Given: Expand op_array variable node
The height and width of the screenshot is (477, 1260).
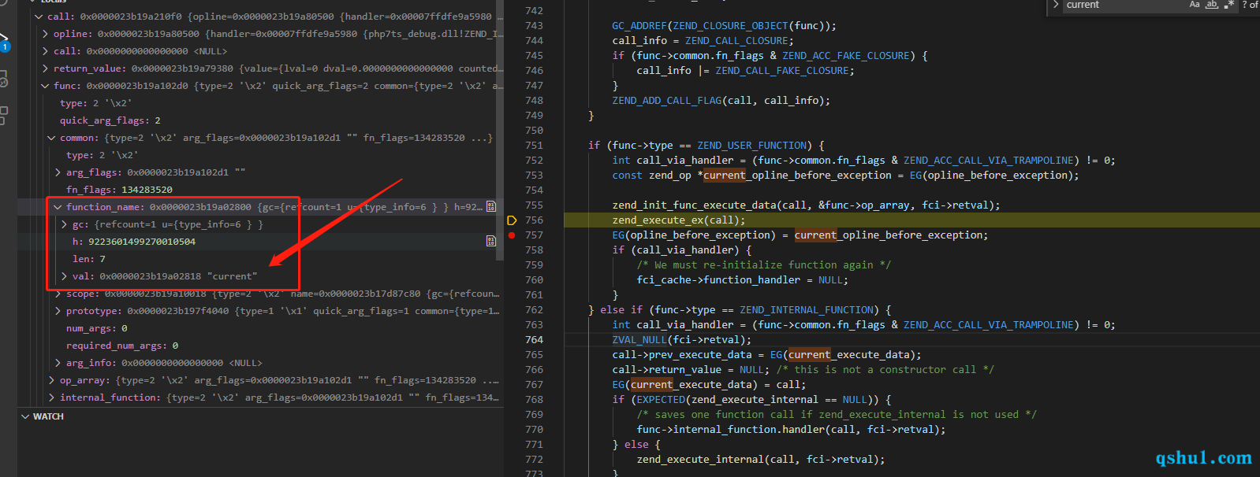Looking at the screenshot, I should pyautogui.click(x=51, y=380).
